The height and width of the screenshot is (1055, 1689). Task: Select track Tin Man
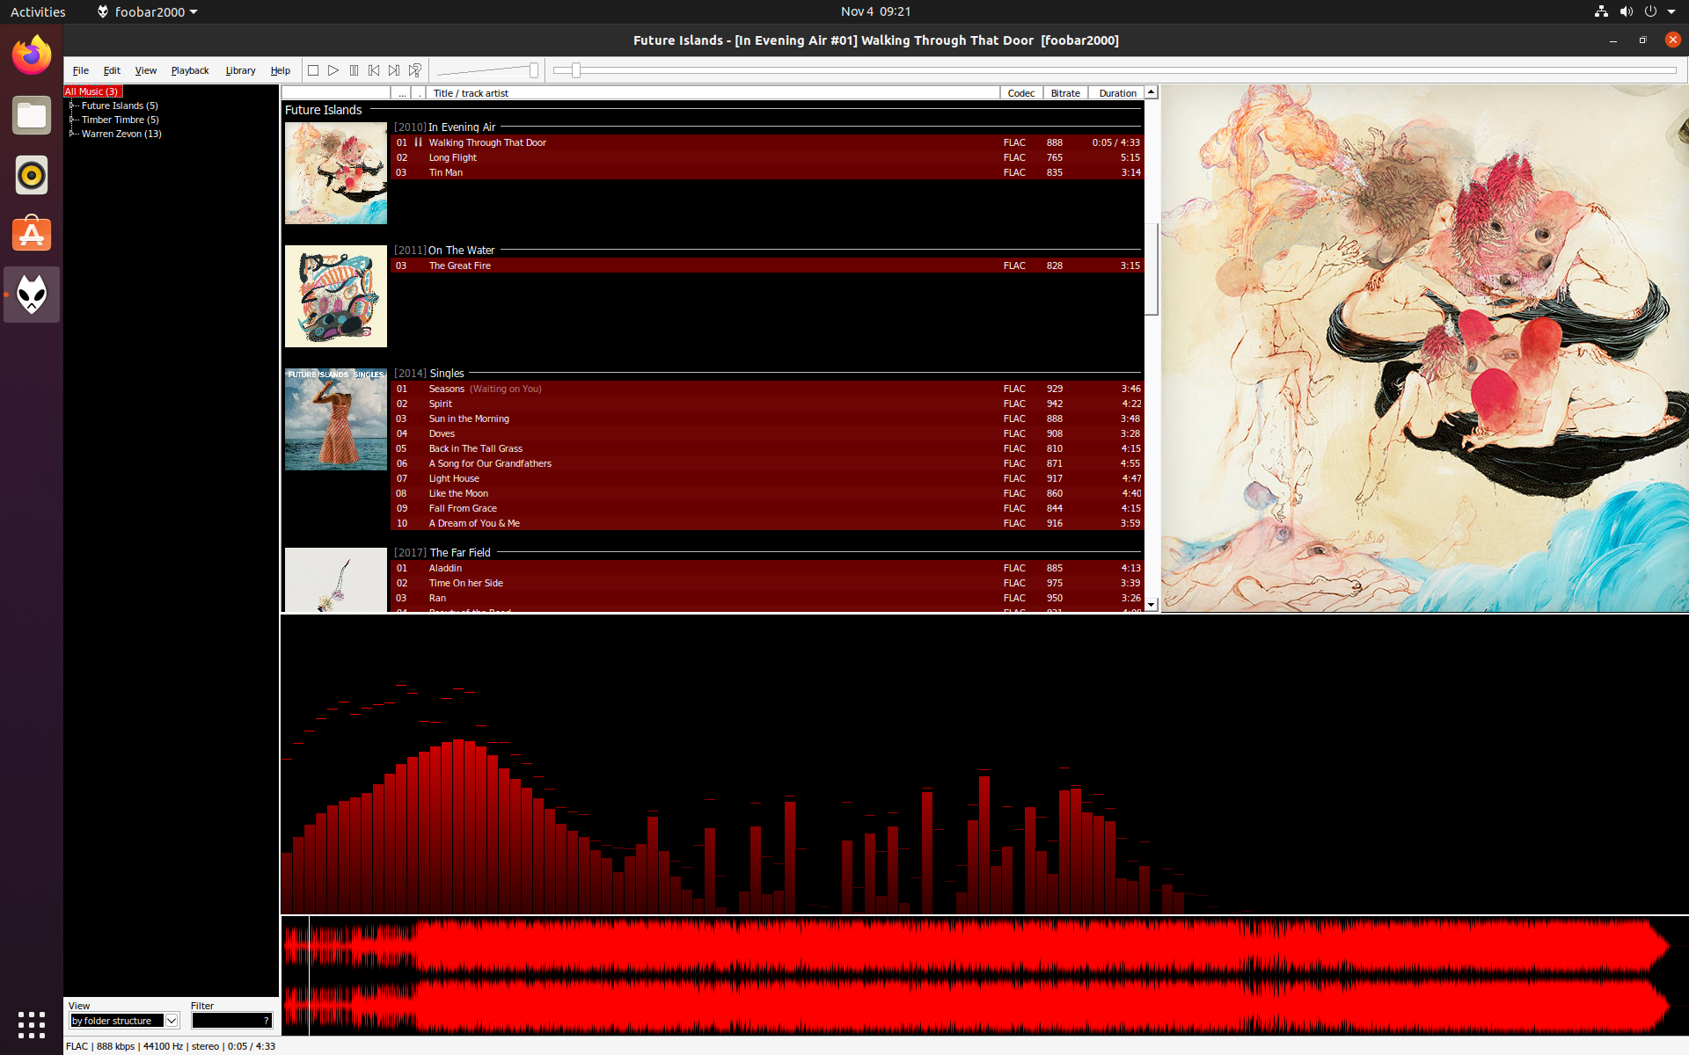tap(767, 172)
